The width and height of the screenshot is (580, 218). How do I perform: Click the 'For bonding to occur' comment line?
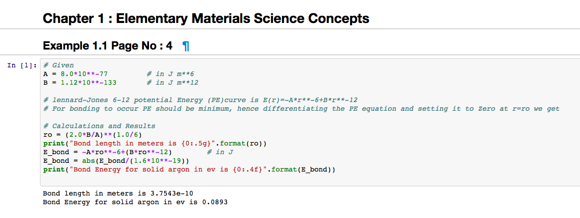click(x=301, y=109)
